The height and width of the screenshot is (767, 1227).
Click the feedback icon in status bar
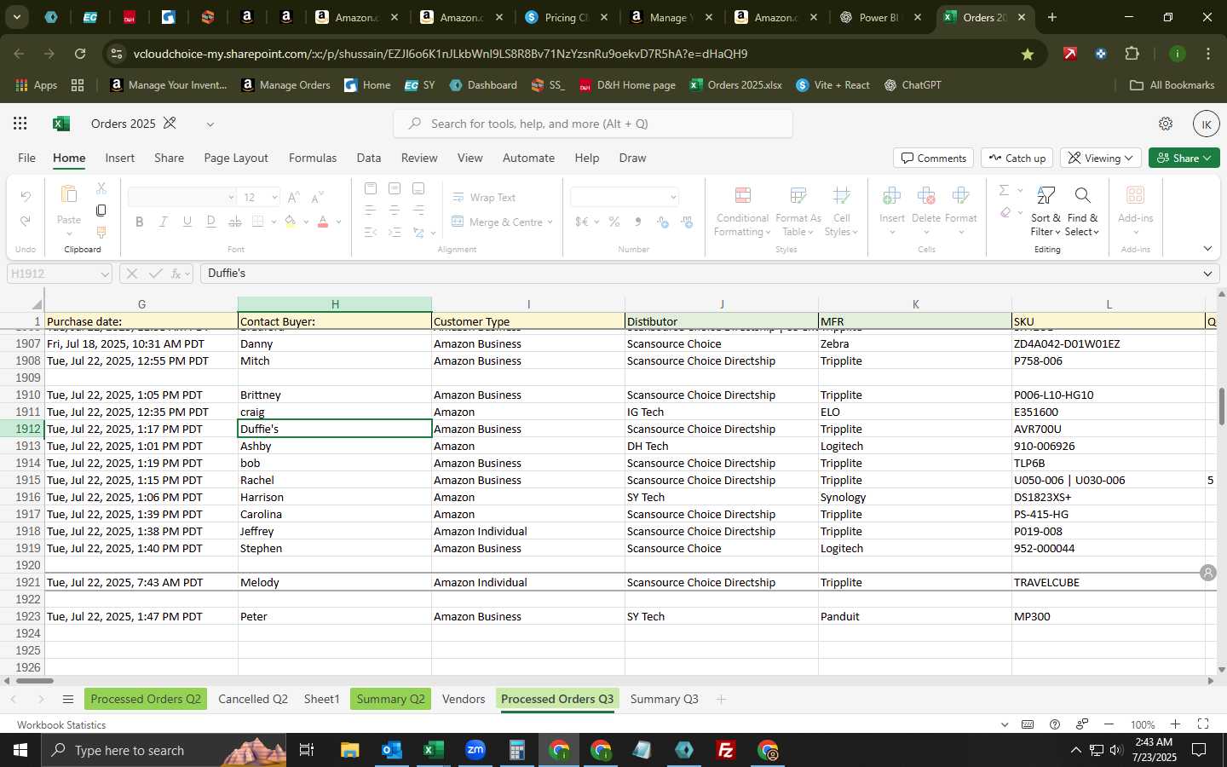click(x=1082, y=724)
